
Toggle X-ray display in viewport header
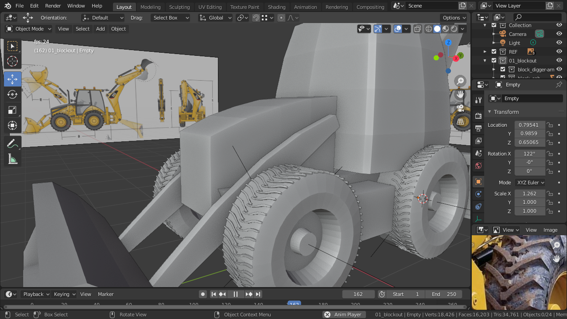[x=418, y=29]
